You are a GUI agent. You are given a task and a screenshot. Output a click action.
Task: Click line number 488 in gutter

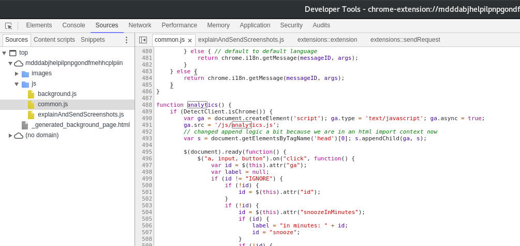(x=147, y=105)
